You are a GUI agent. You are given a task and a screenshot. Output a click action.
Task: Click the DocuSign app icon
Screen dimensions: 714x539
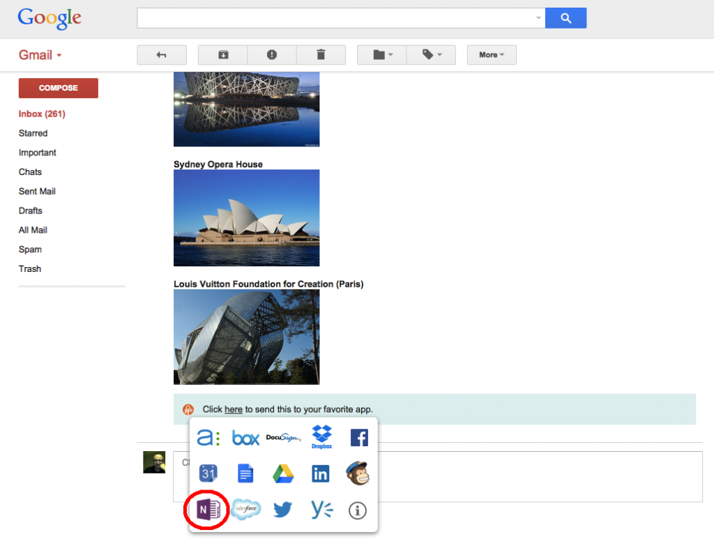[x=283, y=437]
